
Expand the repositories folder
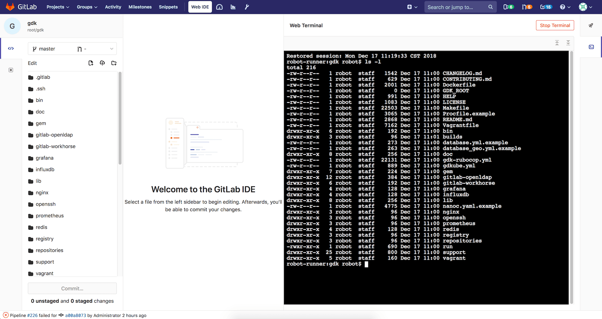tap(72, 250)
